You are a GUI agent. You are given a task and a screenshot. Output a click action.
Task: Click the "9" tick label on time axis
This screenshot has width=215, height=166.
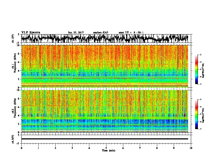174,148
